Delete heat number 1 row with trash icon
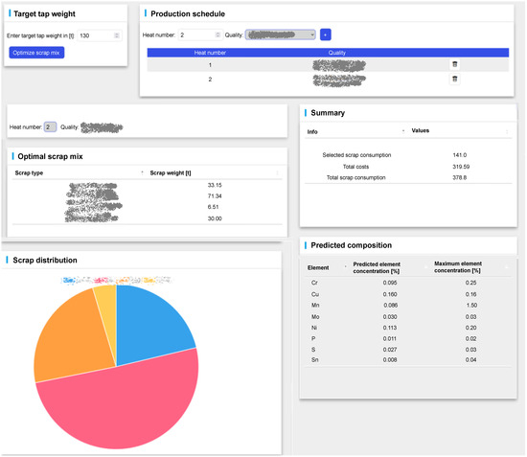 coord(455,64)
